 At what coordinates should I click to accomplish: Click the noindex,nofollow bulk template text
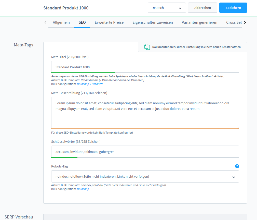pos(123,185)
